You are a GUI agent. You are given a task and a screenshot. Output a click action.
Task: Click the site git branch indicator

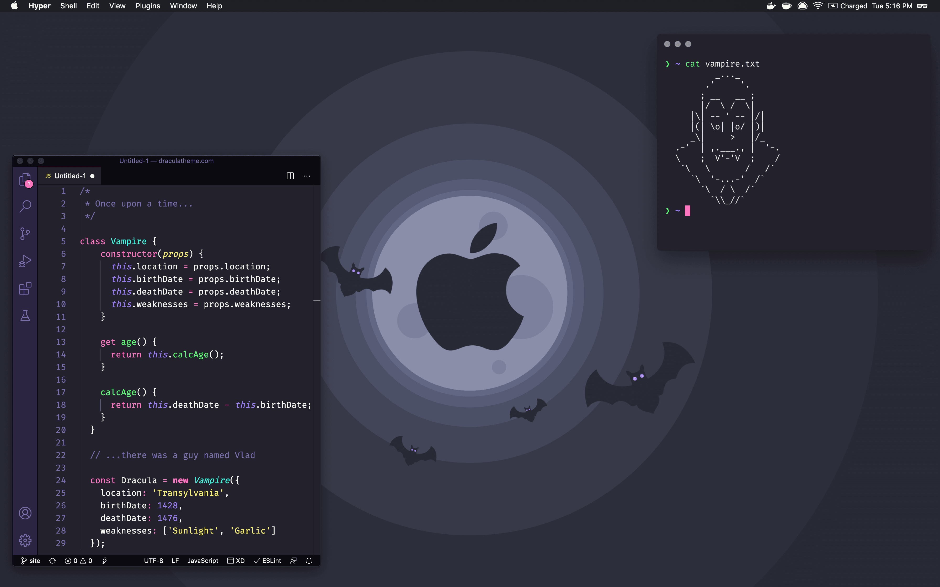[30, 561]
